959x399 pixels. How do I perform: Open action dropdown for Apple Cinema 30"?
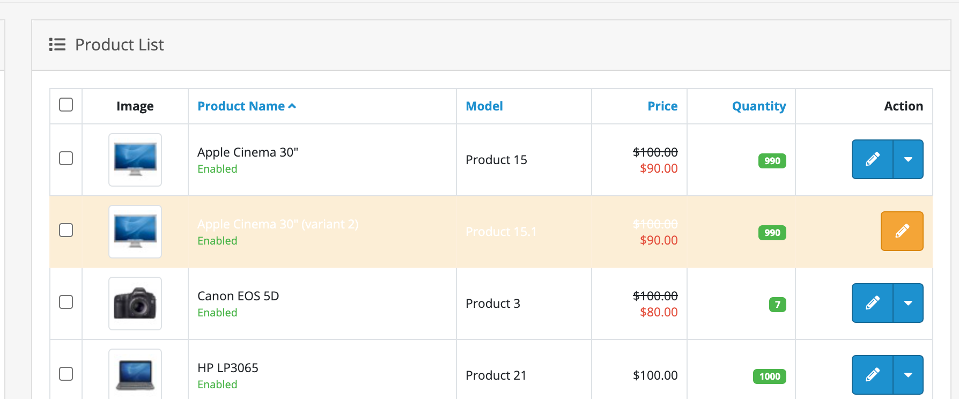coord(908,159)
